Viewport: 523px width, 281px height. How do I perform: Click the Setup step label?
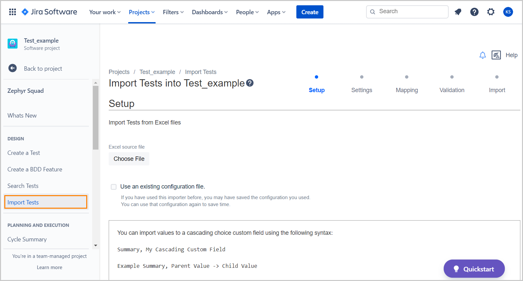pyautogui.click(x=317, y=90)
